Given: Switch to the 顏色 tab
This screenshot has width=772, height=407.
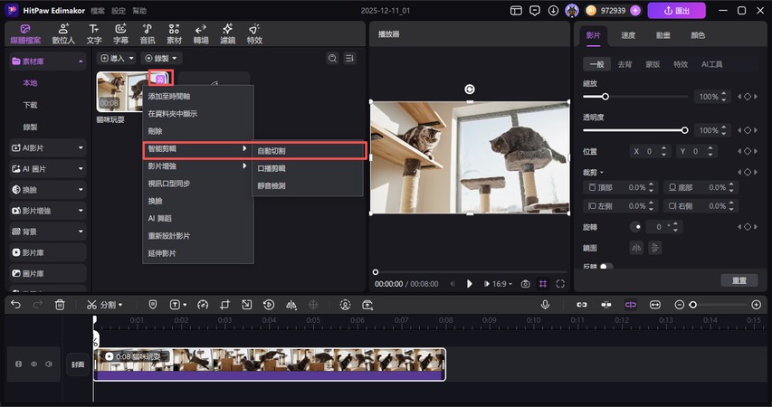Looking at the screenshot, I should point(698,35).
